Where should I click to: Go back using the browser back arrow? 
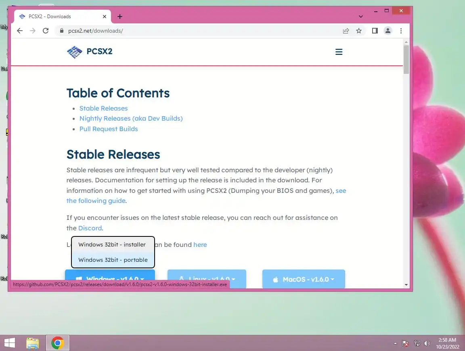coord(19,31)
